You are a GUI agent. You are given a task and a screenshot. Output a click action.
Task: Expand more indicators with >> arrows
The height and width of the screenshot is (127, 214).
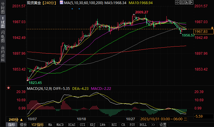153,125
